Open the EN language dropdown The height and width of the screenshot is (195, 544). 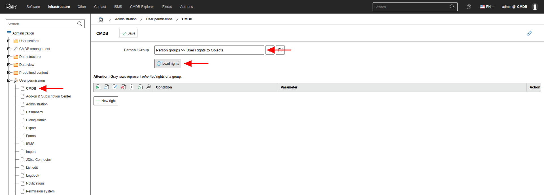[487, 7]
